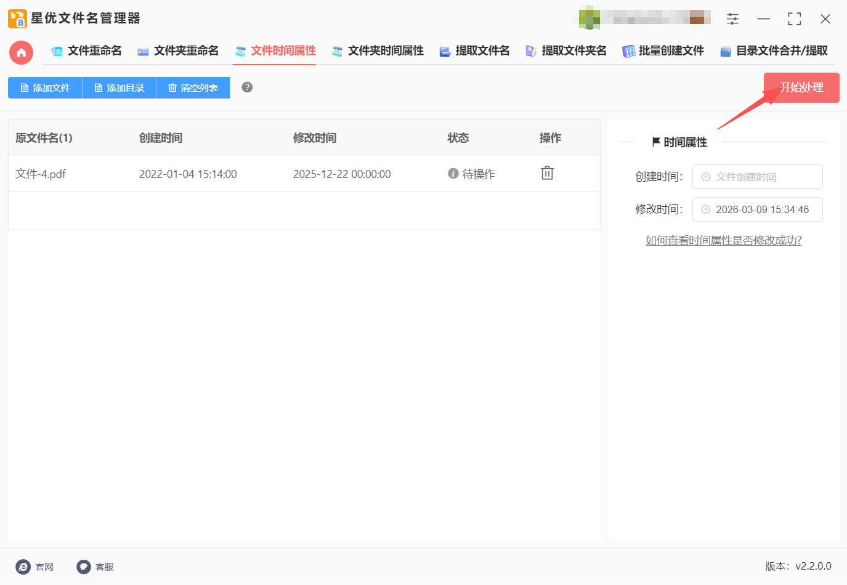Image resolution: width=847 pixels, height=585 pixels.
Task: Open the settings sliders icon in title bar
Action: [x=732, y=19]
